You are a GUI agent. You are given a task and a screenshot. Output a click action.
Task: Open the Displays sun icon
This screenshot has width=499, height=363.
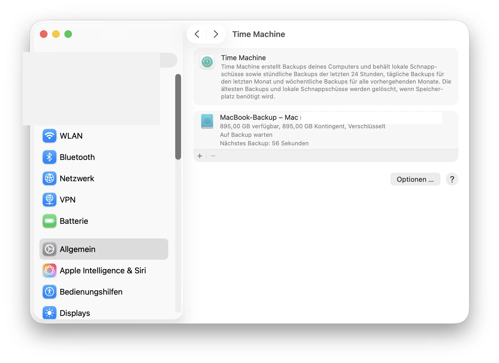(x=50, y=313)
